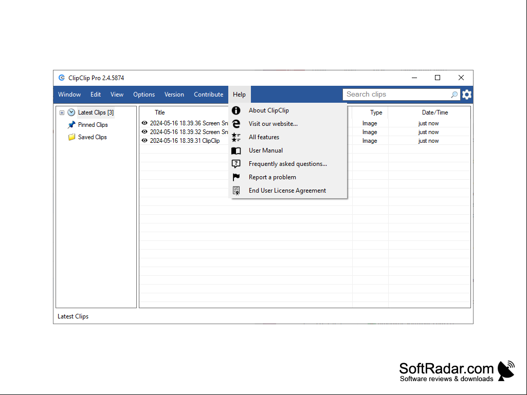
Task: Open End User License Agreement entry
Action: [x=288, y=191]
